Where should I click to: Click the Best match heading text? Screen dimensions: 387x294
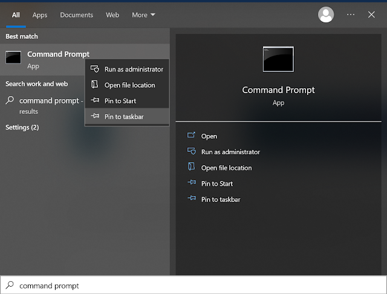click(x=22, y=36)
